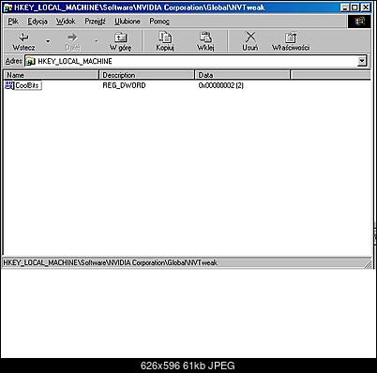Close the NVTweak window
Viewport: 377px width, 373px height.
(366, 7)
